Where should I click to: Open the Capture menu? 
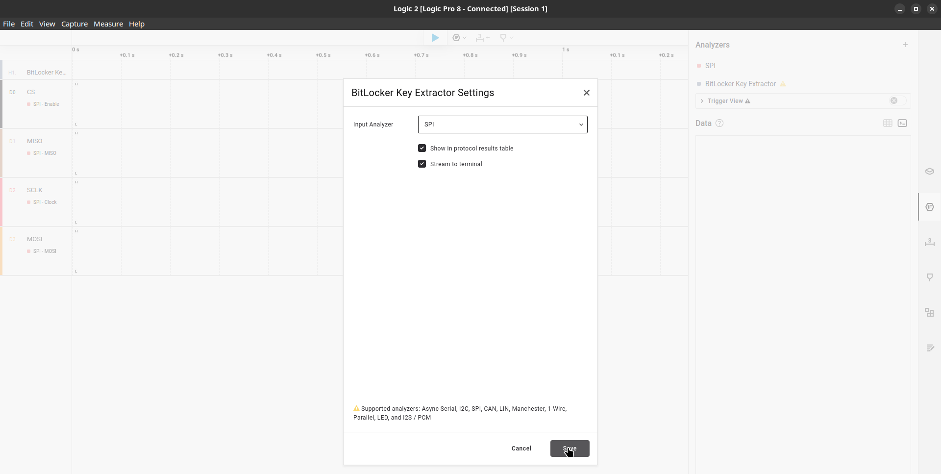(x=74, y=24)
